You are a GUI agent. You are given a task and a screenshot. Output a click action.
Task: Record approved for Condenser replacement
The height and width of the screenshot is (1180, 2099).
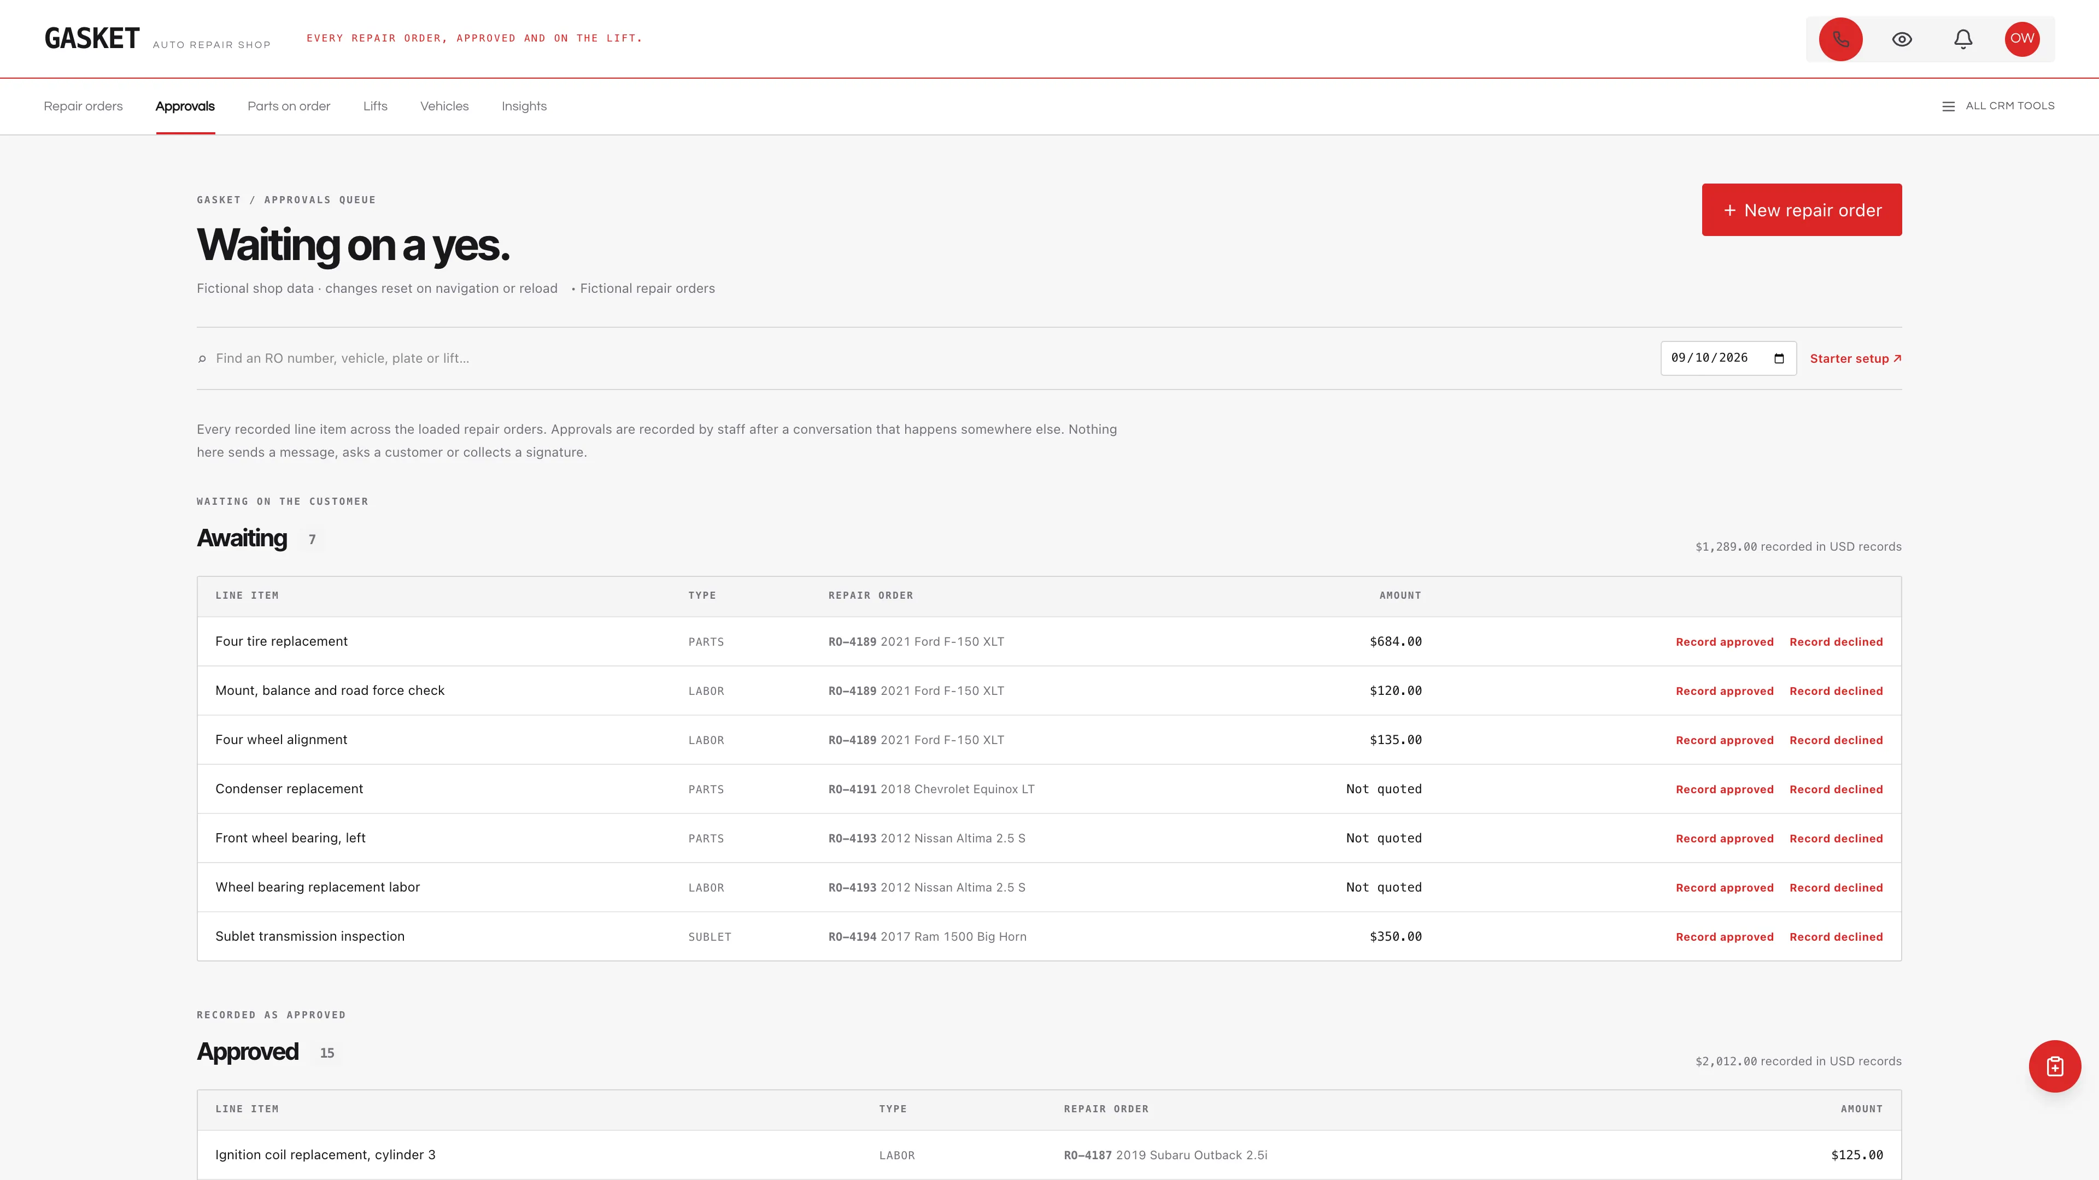(1724, 789)
